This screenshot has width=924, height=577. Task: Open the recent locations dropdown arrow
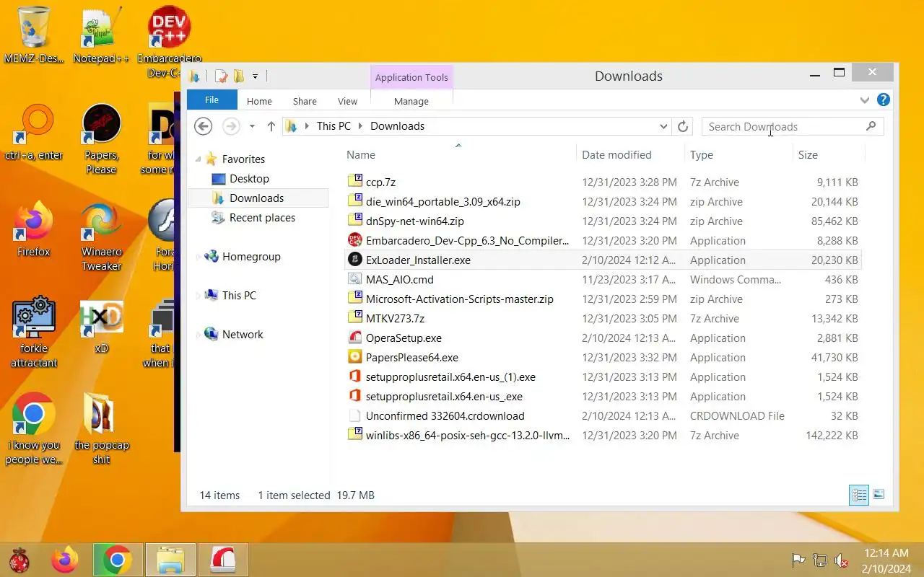[x=252, y=126]
